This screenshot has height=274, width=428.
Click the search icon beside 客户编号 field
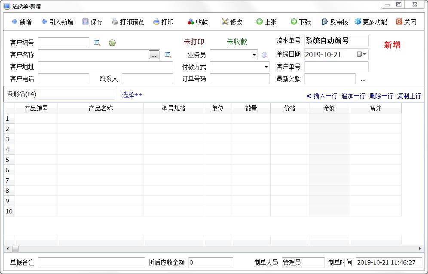pos(97,43)
